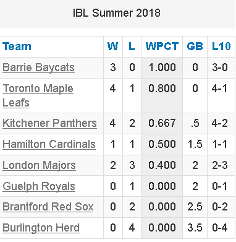Select the Kitchener Panthers 4-2 last-ten cell
This screenshot has height=242, width=236.
click(x=221, y=123)
